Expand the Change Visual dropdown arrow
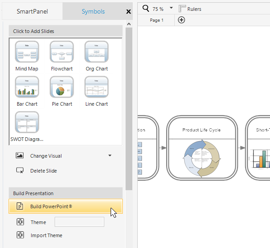Screen dimensions: 270x248 [110, 155]
